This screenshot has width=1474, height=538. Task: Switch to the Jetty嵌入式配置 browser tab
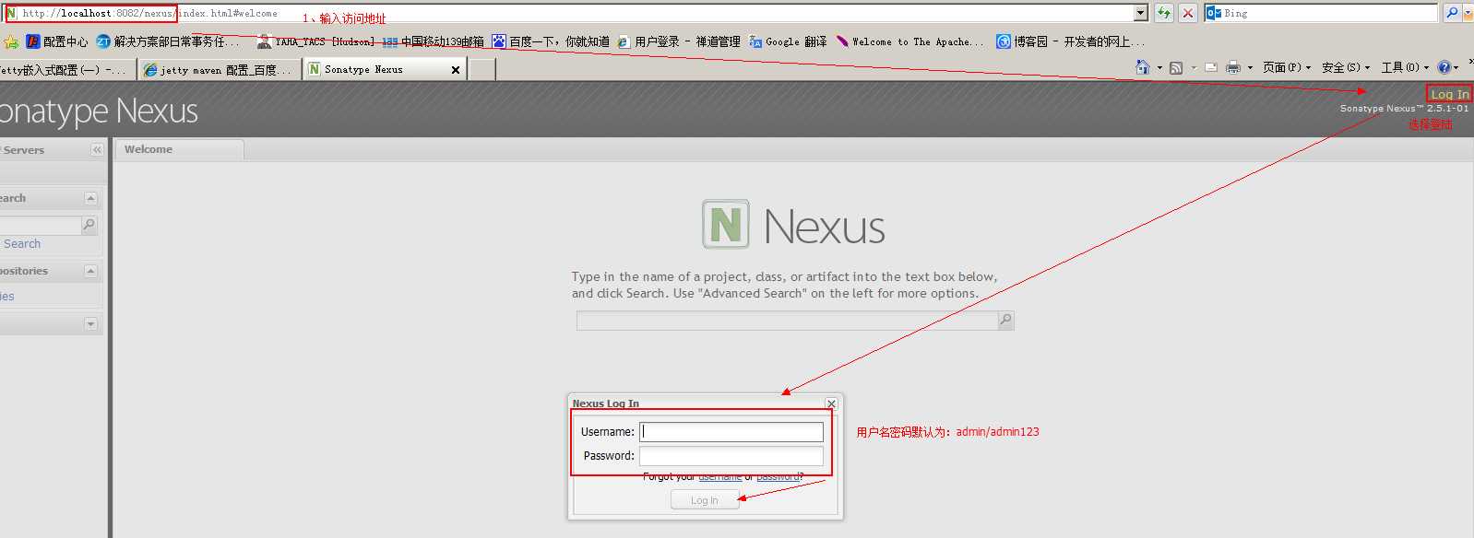66,70
